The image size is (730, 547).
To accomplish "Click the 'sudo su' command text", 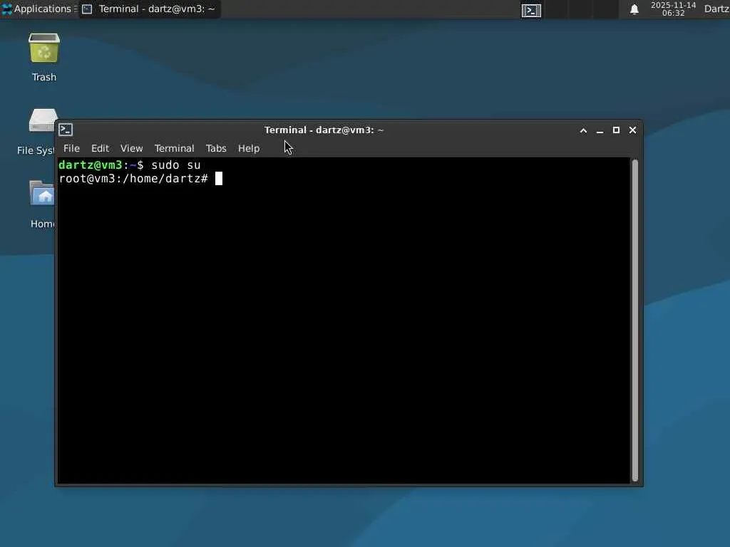I will click(x=176, y=165).
